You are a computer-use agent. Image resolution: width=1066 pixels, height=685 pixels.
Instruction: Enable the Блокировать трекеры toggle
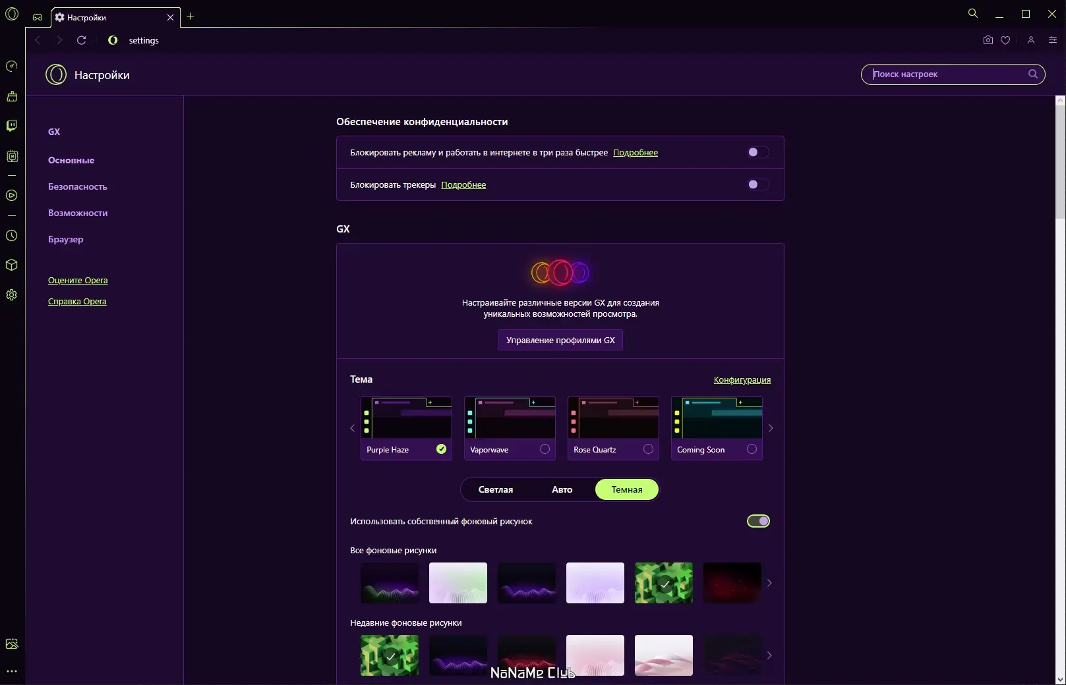pyautogui.click(x=758, y=184)
